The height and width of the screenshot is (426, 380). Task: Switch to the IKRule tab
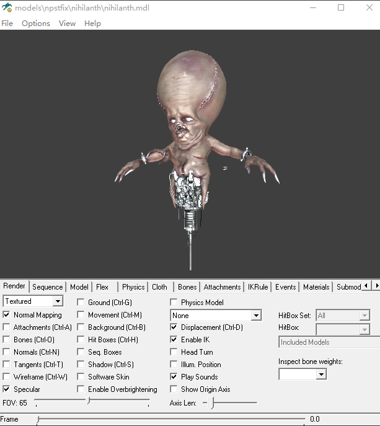tap(258, 287)
